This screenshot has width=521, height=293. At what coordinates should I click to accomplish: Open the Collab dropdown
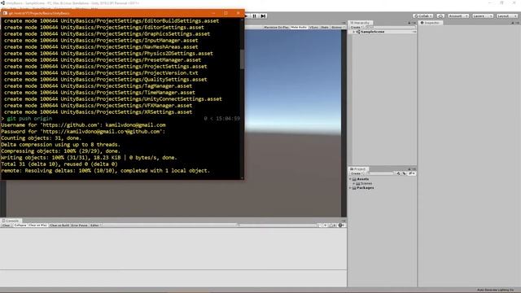click(423, 16)
